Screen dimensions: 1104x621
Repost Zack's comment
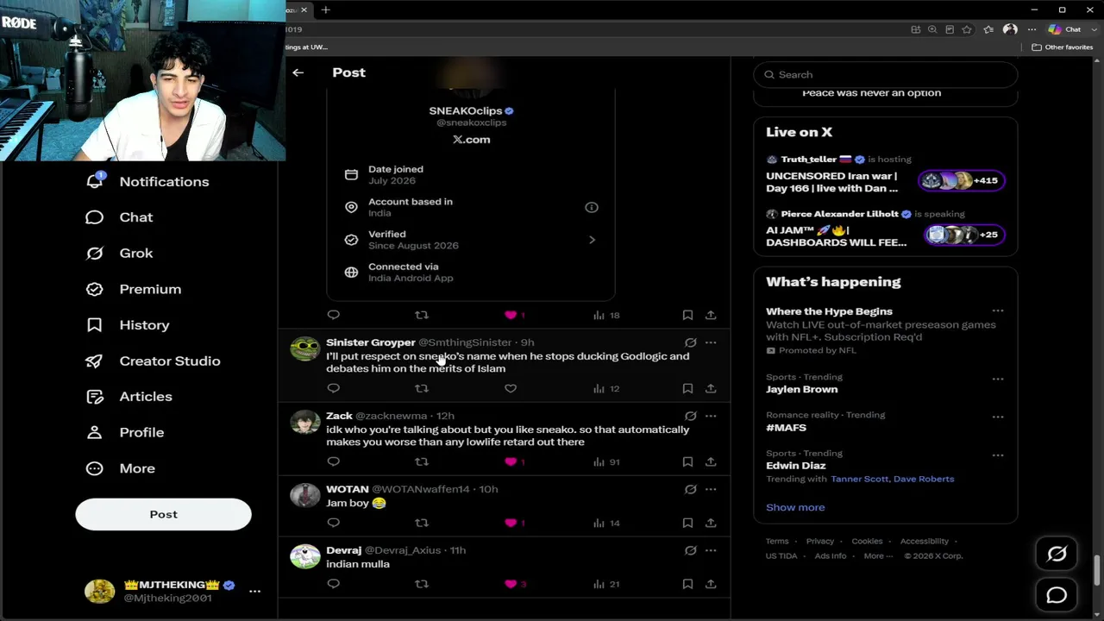422,461
